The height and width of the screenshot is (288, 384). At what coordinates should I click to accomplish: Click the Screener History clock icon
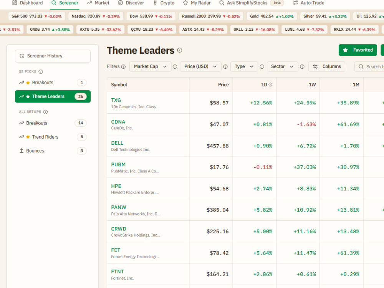(x=22, y=56)
